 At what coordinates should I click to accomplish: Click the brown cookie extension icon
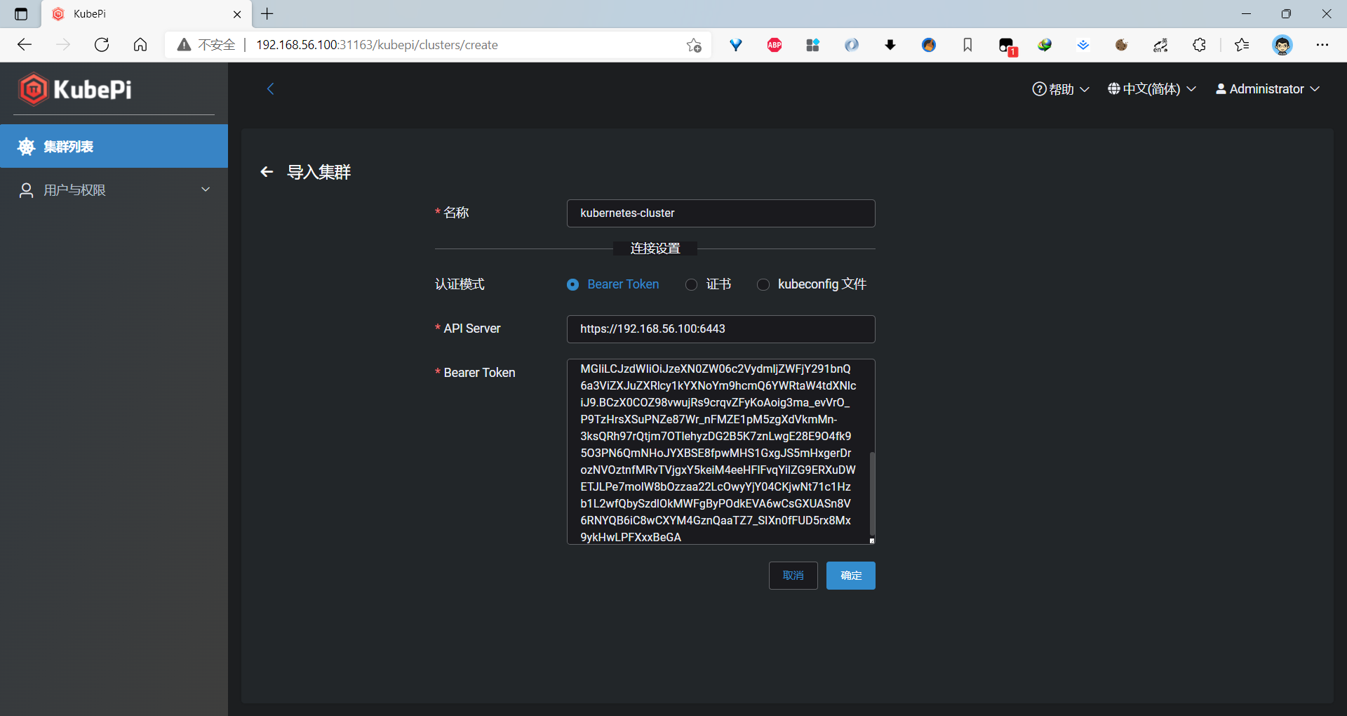1122,45
